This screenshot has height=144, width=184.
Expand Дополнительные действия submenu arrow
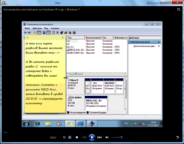click(x=159, y=46)
